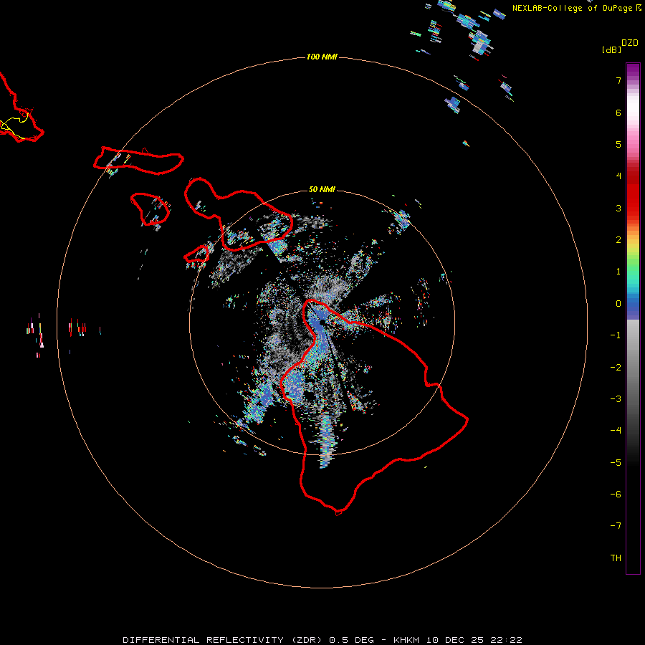This screenshot has height=645, width=645.
Task: Click the "-7" value on the dB scale
Action: (616, 526)
